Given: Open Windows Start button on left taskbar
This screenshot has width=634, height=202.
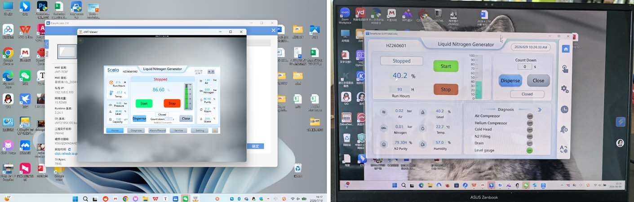Looking at the screenshot, I should click(x=75, y=198).
